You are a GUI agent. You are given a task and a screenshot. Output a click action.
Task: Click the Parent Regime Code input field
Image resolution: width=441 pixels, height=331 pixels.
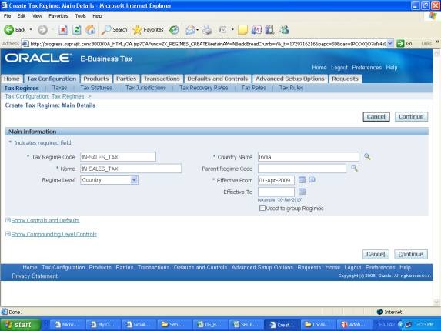point(302,169)
